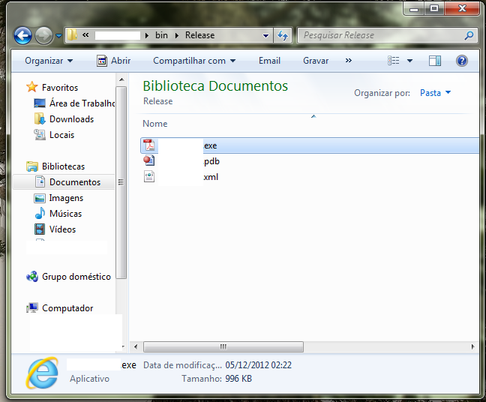486x402 pixels.
Task: Click into the Pesquisar Release search box
Action: coord(381,35)
